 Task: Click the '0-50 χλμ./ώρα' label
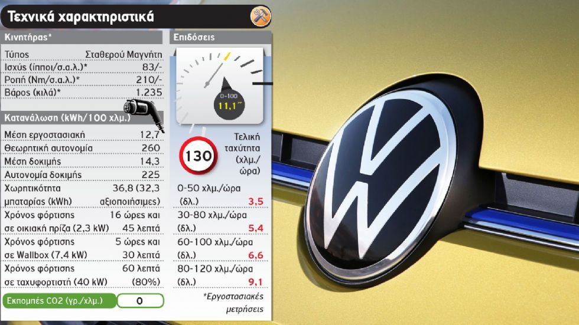(209, 188)
